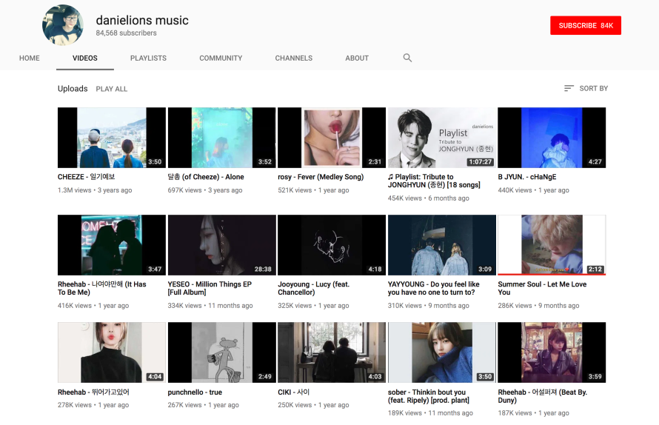The height and width of the screenshot is (425, 659).
Task: Click the title "CHEEZE - 일기예보"
Action: (x=86, y=177)
